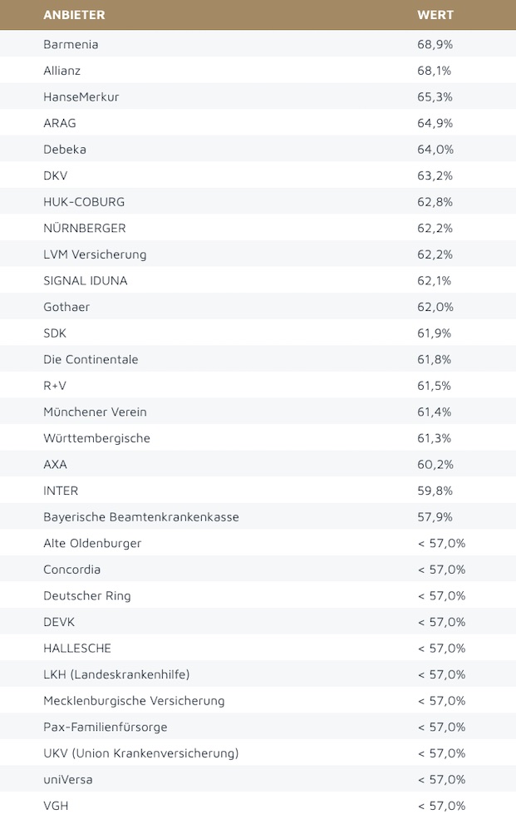The image size is (516, 829).
Task: Click the ANBIETER column header
Action: tap(74, 15)
